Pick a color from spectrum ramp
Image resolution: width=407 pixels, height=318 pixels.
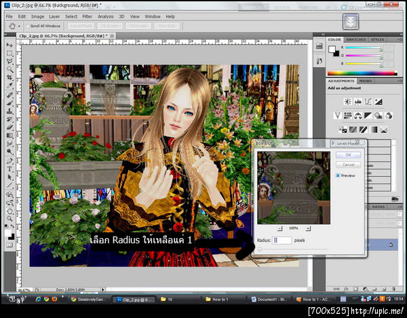(362, 73)
